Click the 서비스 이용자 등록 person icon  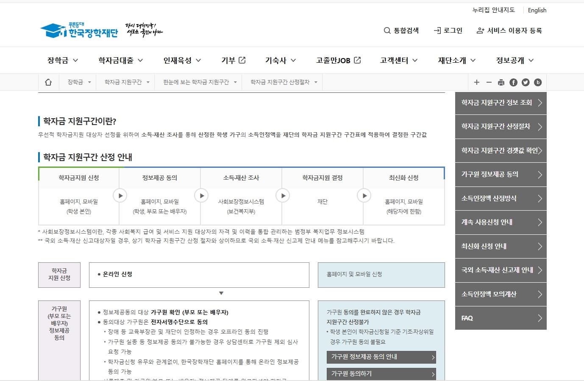(480, 30)
